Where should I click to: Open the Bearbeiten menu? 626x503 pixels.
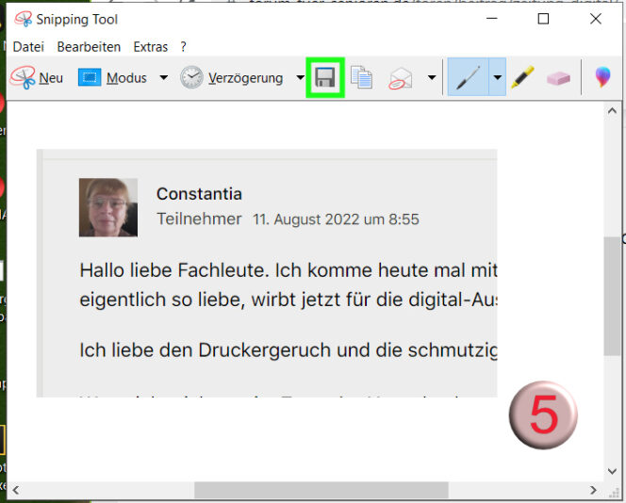point(89,46)
